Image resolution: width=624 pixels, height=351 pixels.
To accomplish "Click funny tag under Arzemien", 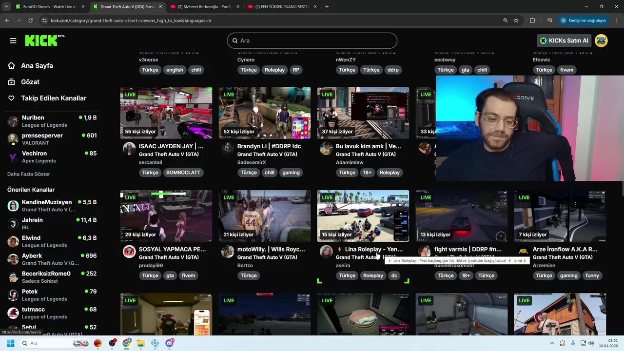I will pos(592,275).
